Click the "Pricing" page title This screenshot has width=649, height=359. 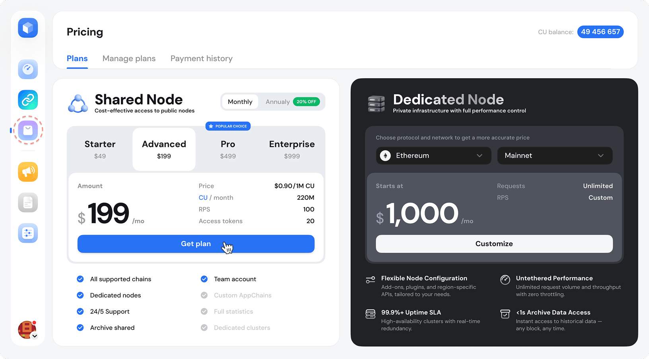(85, 32)
